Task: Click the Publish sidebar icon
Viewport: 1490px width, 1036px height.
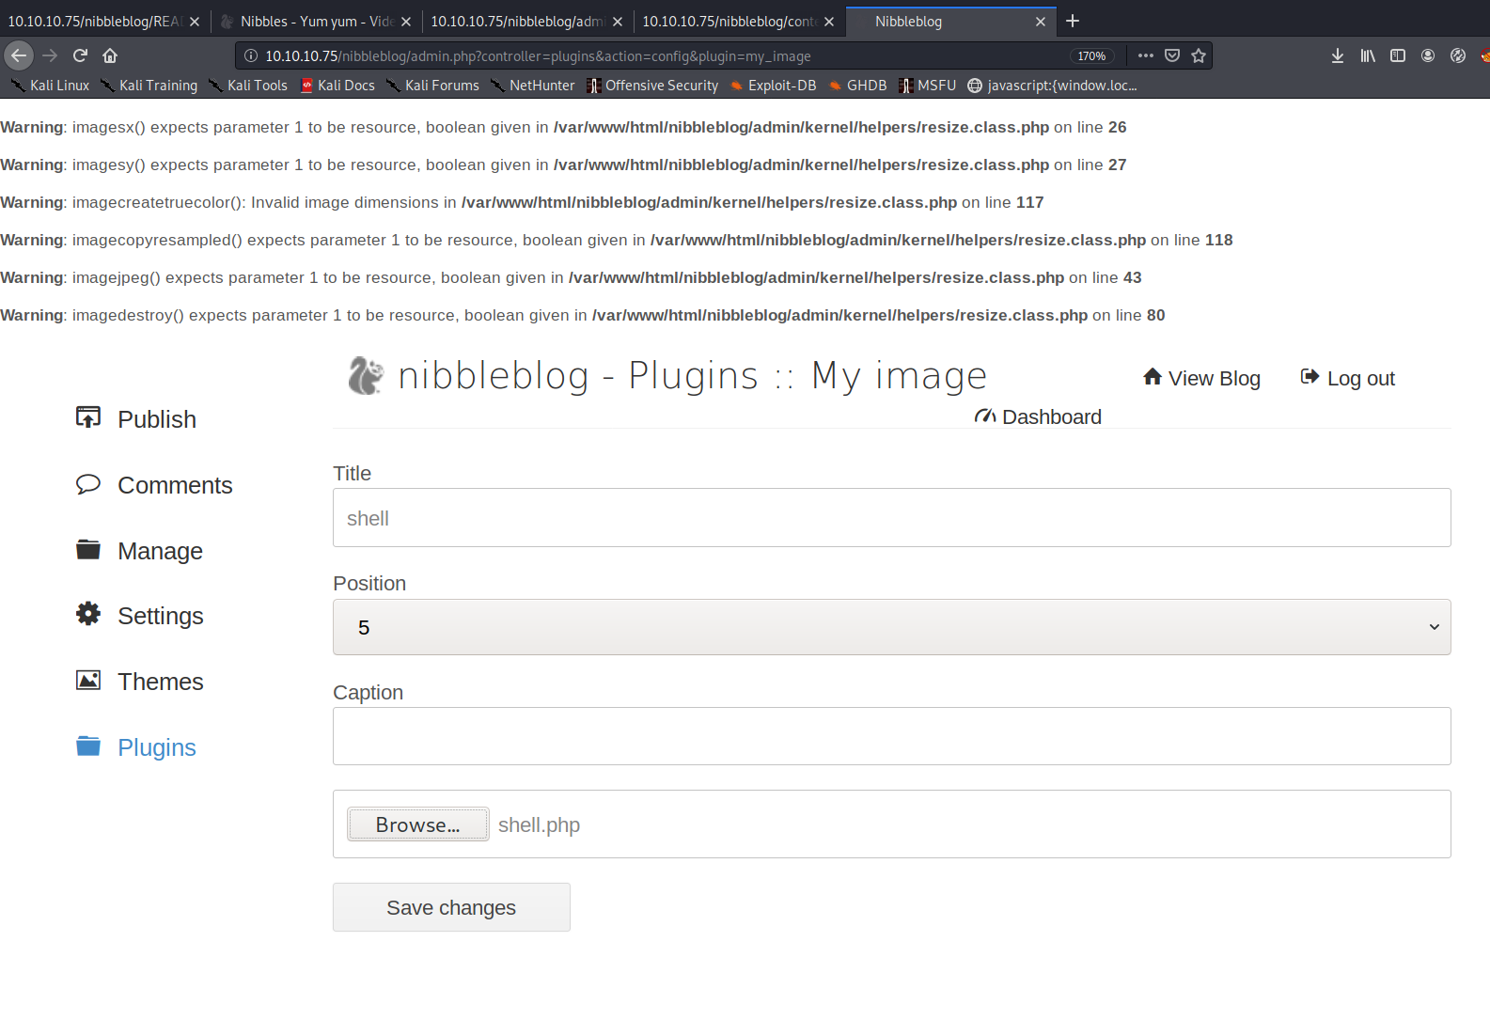Action: click(88, 417)
